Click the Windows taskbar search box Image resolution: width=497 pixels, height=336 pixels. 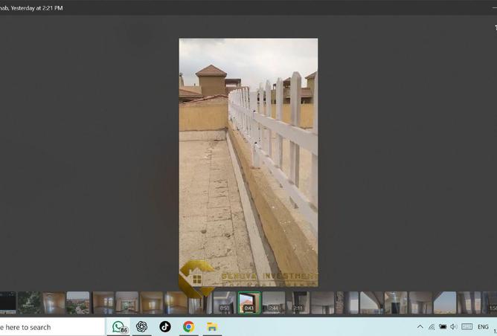pos(52,327)
